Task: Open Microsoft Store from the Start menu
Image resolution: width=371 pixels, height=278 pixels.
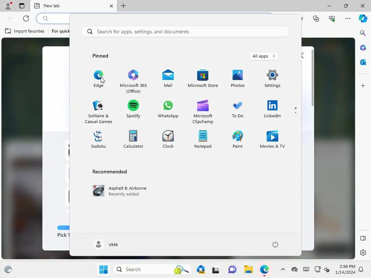Action: pyautogui.click(x=203, y=79)
